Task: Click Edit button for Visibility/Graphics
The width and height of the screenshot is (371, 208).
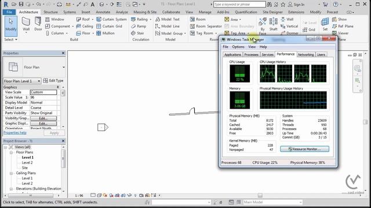Action: [43, 118]
